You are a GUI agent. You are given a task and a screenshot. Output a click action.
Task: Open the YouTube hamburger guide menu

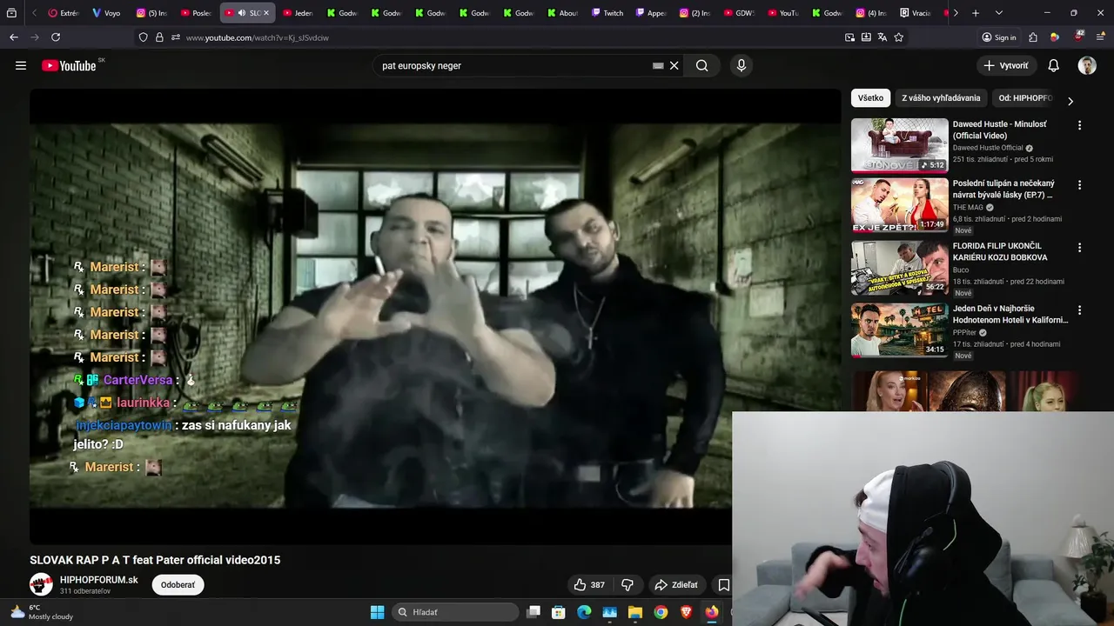click(x=21, y=65)
